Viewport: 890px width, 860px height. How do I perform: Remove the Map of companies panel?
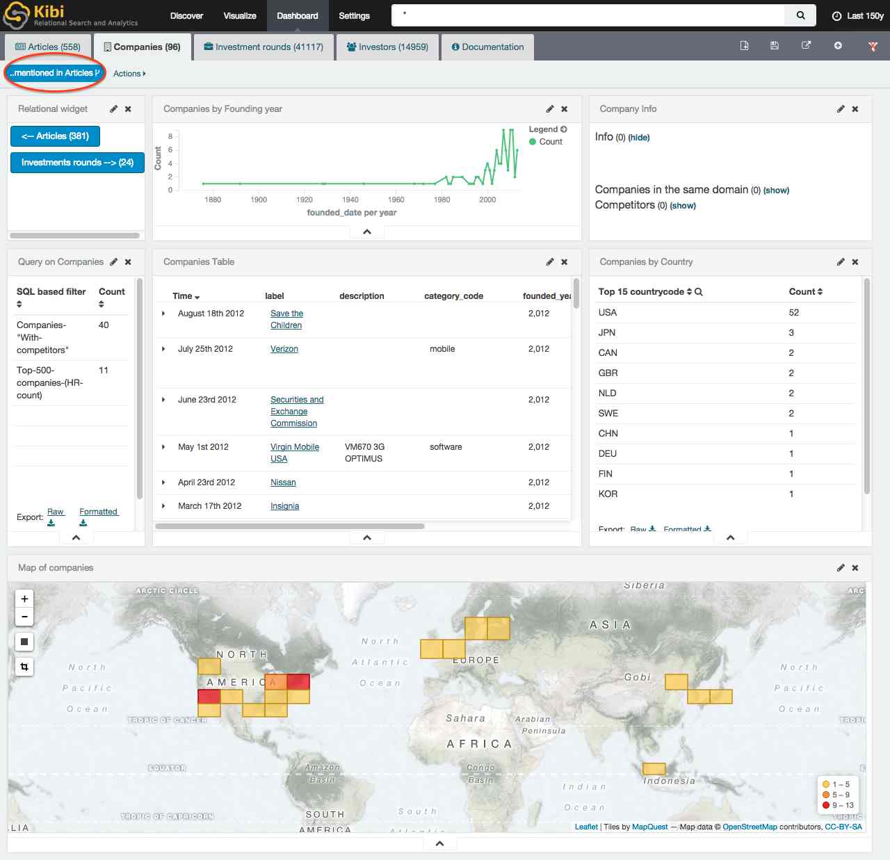855,568
